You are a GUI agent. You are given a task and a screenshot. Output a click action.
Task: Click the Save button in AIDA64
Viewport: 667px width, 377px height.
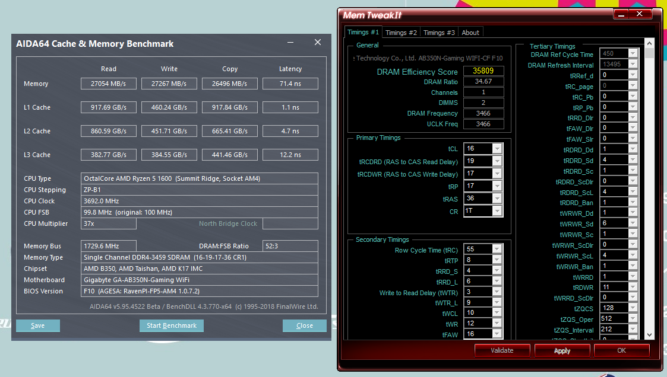click(38, 325)
